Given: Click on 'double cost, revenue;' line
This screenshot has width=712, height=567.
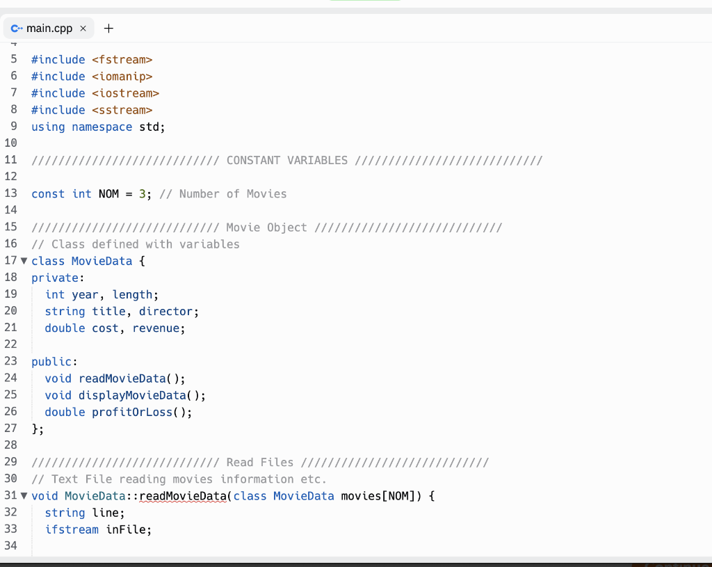Looking at the screenshot, I should tap(115, 328).
